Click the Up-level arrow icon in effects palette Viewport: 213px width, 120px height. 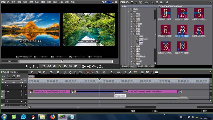[136, 2]
